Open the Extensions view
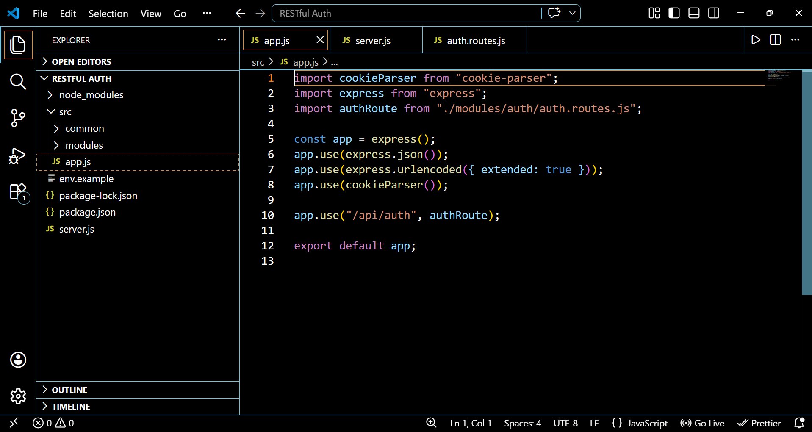Image resolution: width=812 pixels, height=432 pixels. (18, 192)
